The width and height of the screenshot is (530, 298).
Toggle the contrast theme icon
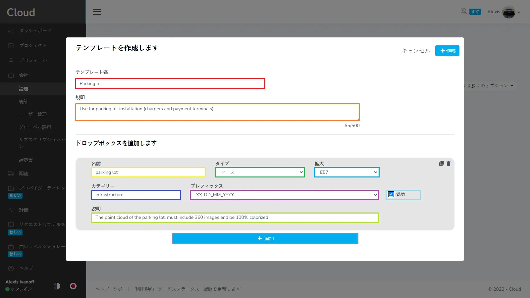click(57, 286)
